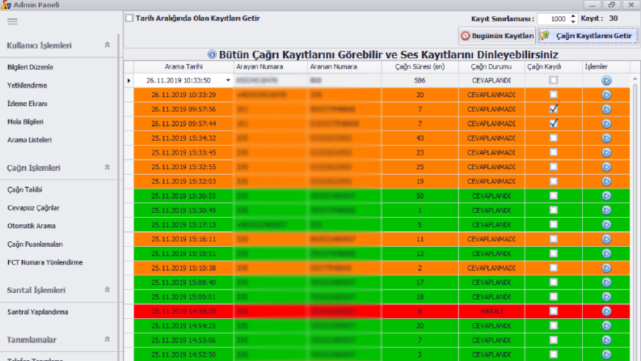The width and height of the screenshot is (641, 361).
Task: Open the hamburger menu in sidebar
Action: 12,21
